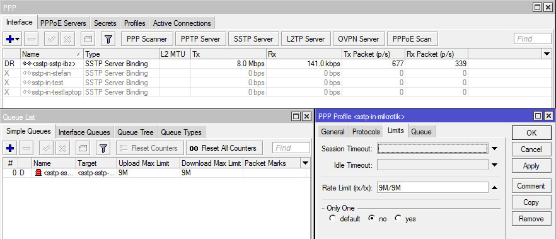556x239 pixels.
Task: Switch to the Secrets tab
Action: (105, 23)
